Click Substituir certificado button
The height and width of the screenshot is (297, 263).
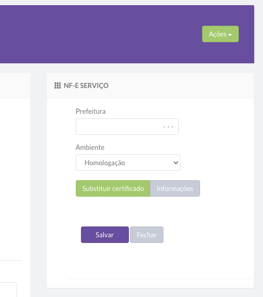(113, 188)
